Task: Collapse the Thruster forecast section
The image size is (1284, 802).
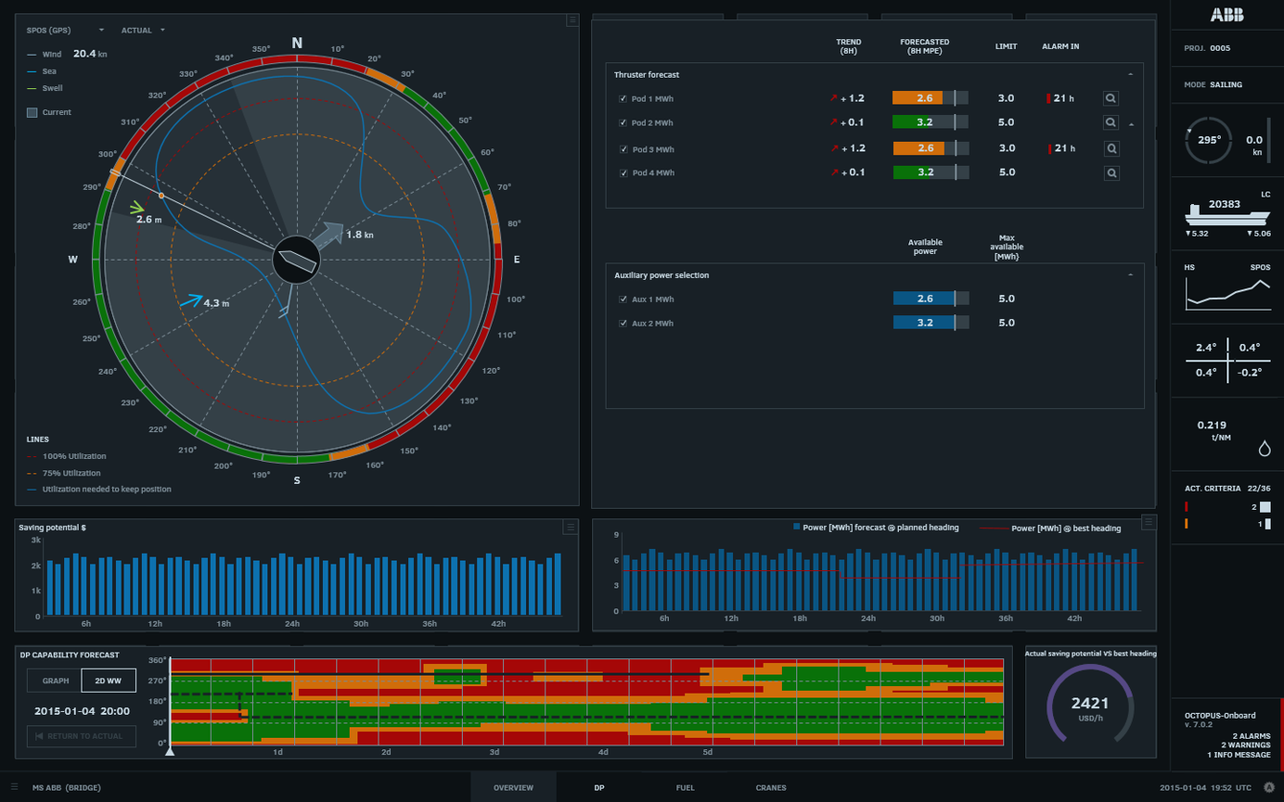Action: coord(1131,75)
